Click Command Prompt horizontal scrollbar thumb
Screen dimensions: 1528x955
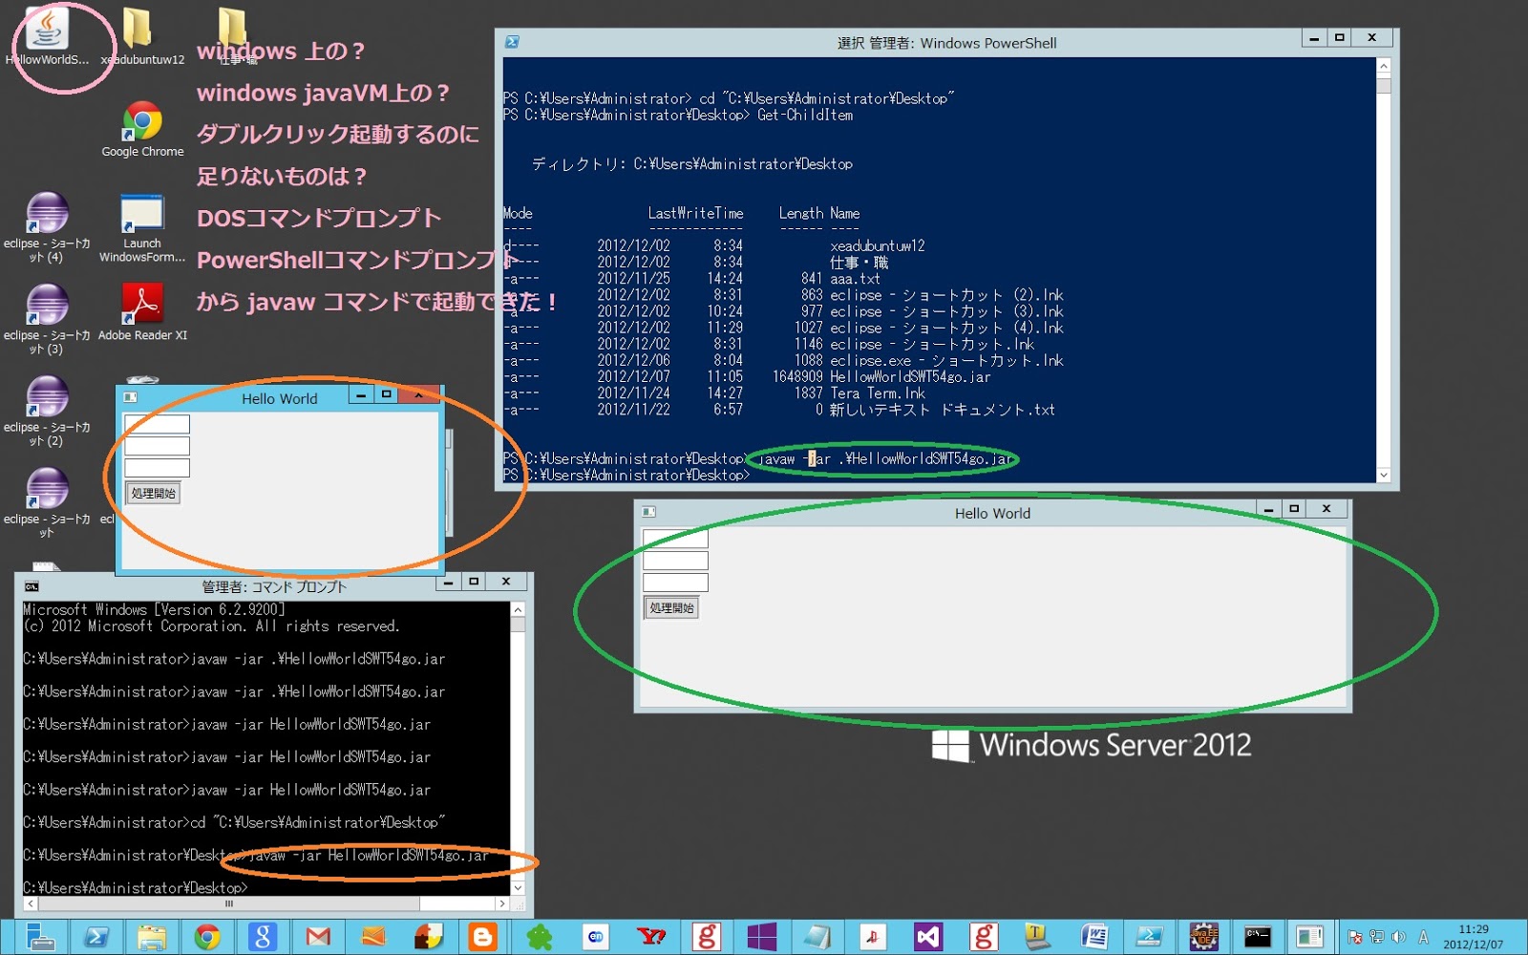(228, 902)
